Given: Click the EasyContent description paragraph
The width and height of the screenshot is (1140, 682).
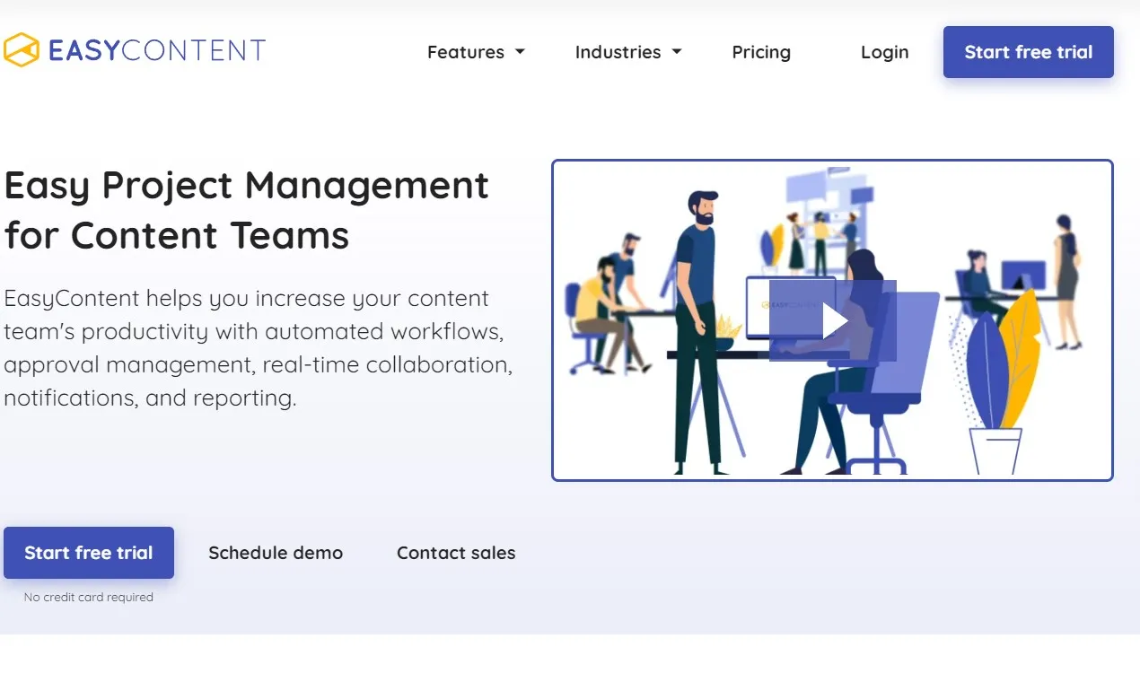Looking at the screenshot, I should 259,348.
